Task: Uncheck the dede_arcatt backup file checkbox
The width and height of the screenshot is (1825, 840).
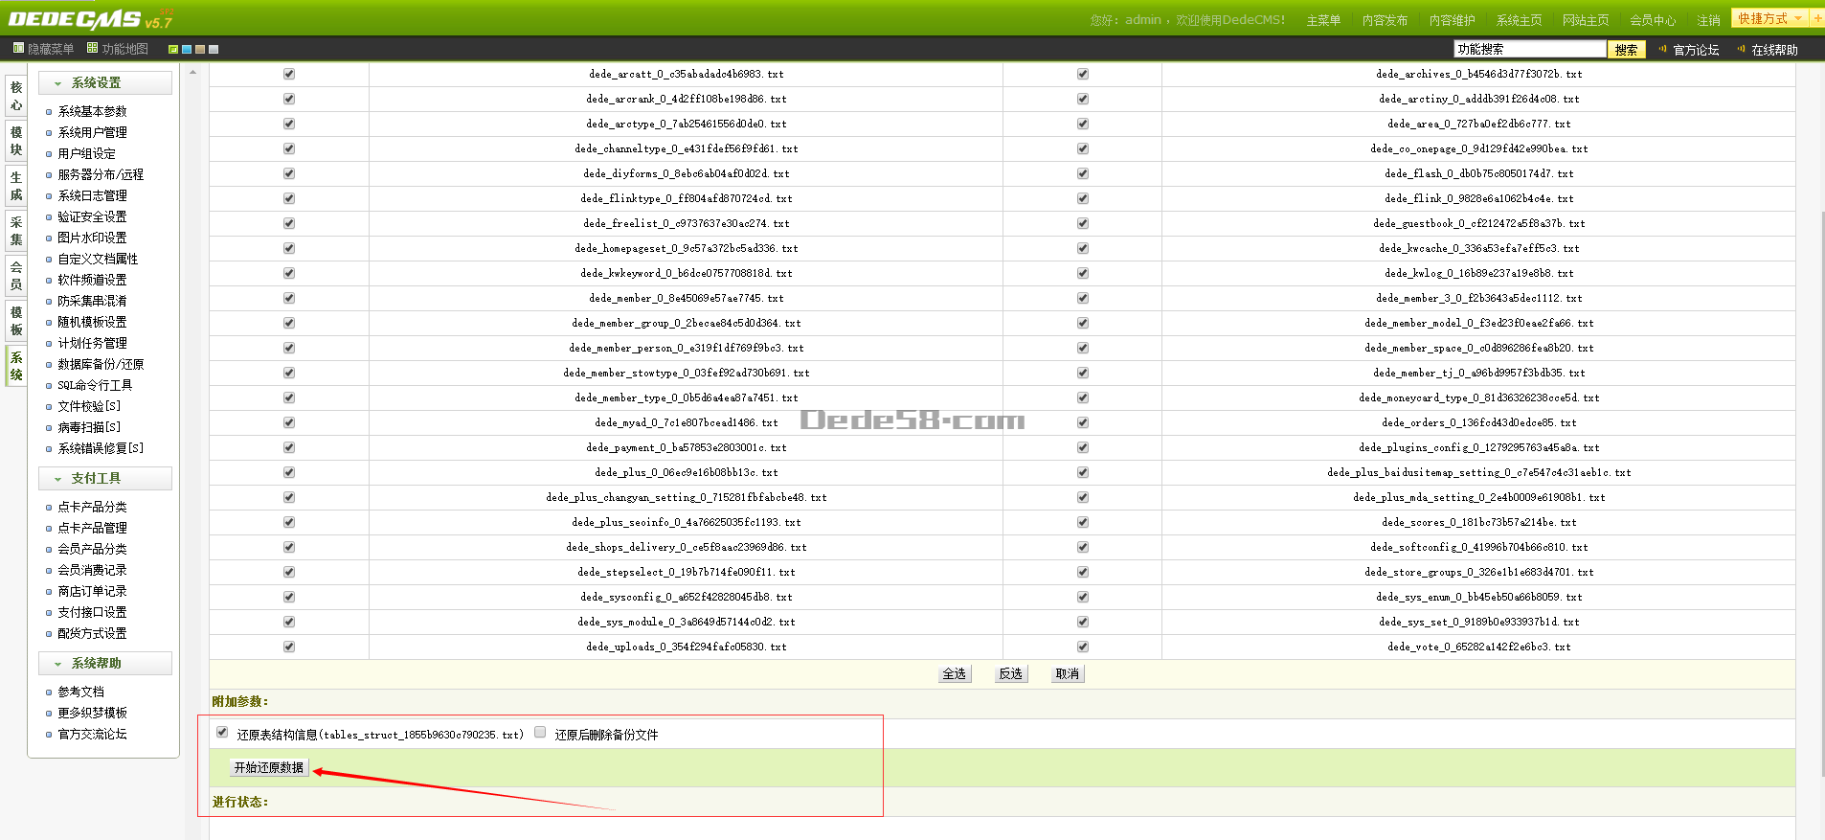Action: tap(289, 74)
